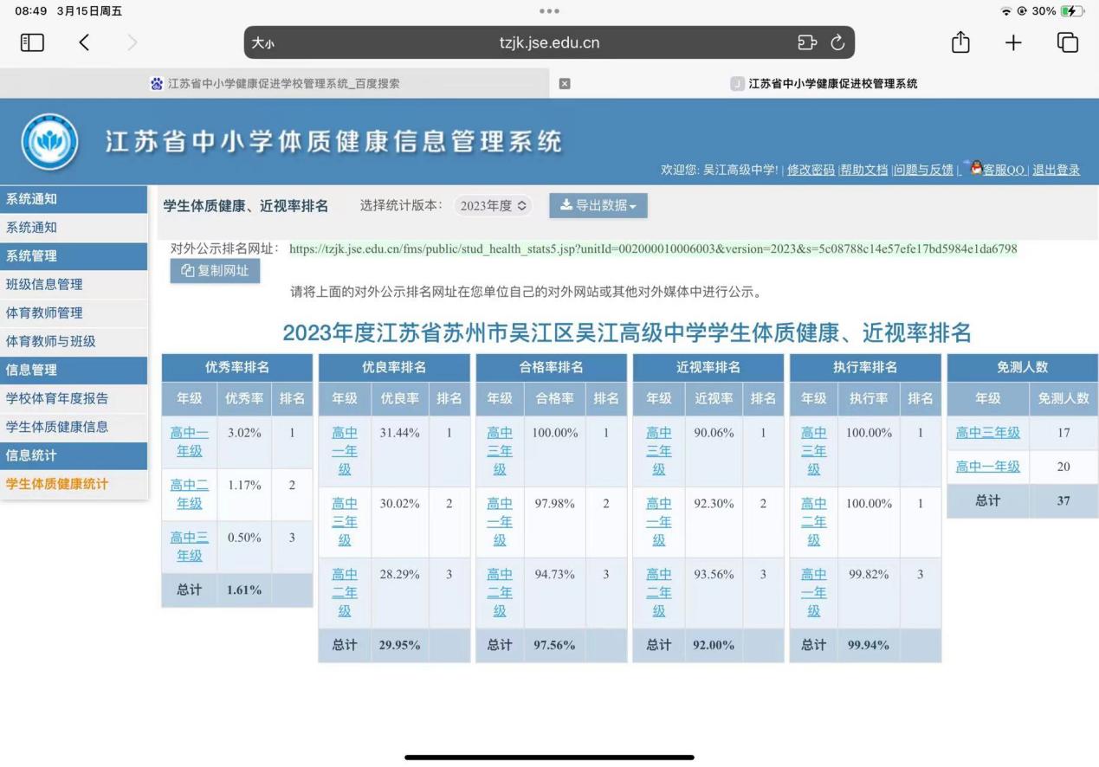The image size is (1099, 767).
Task: Click the 优秀率 total value 1.61%
Action: (x=244, y=590)
